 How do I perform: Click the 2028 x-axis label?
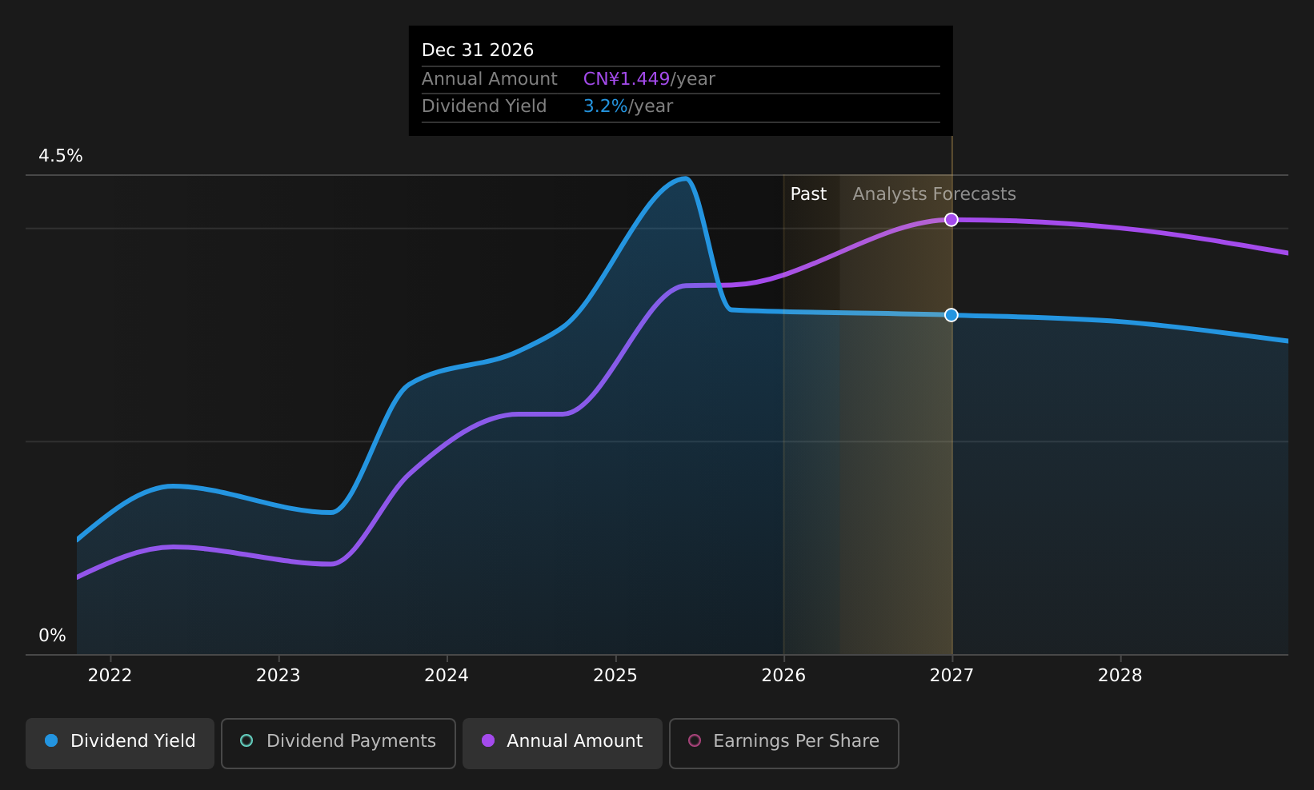pyautogui.click(x=1120, y=676)
